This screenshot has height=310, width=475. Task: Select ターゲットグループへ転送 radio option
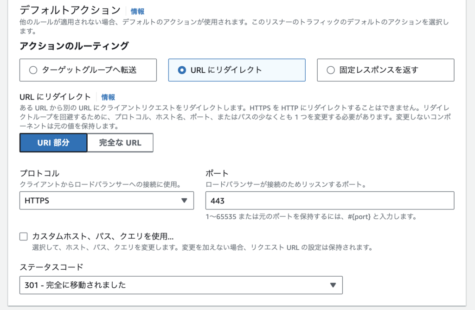tap(88, 70)
